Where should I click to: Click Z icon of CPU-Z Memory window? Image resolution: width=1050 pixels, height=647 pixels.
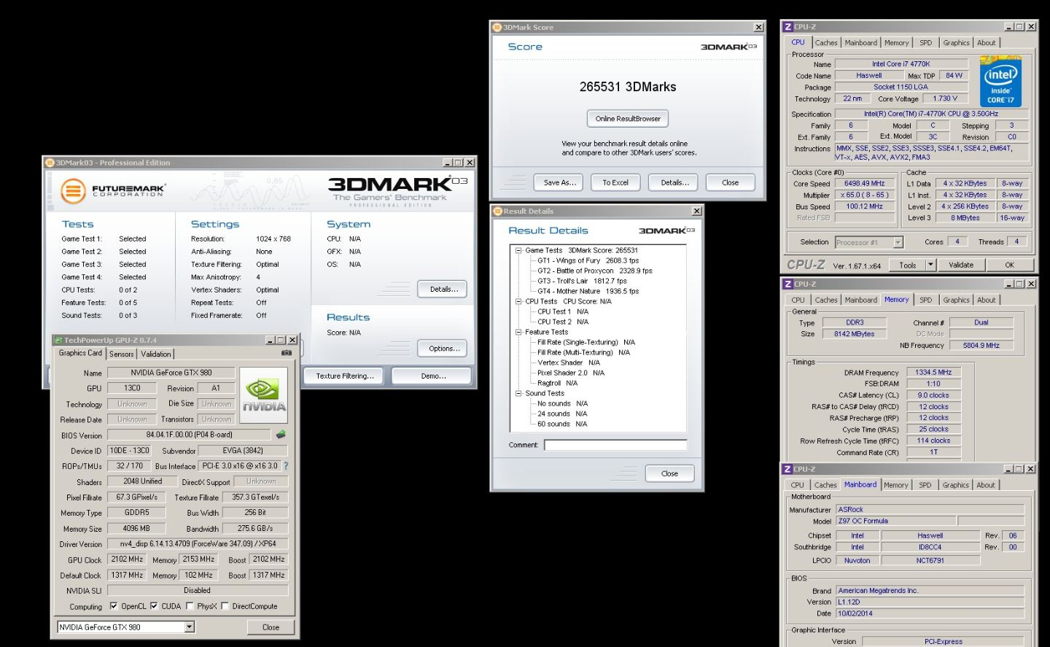click(787, 284)
